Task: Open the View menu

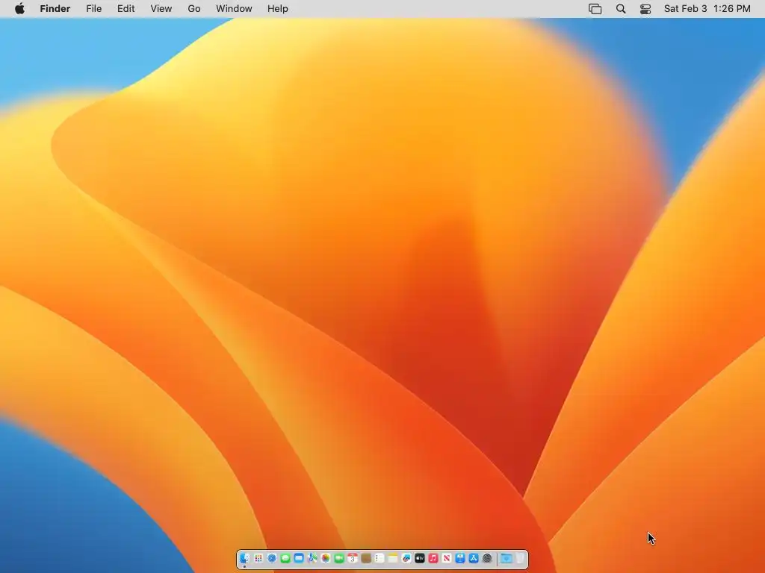Action: point(161,9)
